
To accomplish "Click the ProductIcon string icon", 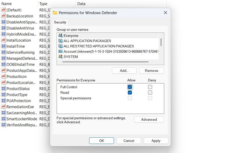I will click(3, 77).
